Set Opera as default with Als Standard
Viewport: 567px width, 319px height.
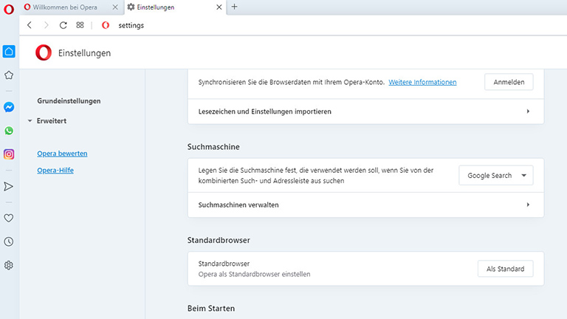505,269
